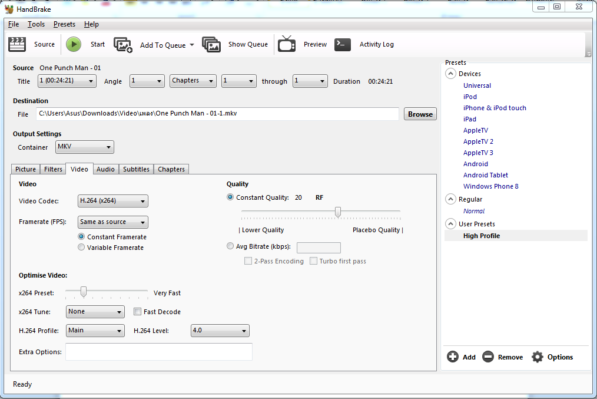Click the Source clapperboard icon
The height and width of the screenshot is (399, 597).
(17, 44)
